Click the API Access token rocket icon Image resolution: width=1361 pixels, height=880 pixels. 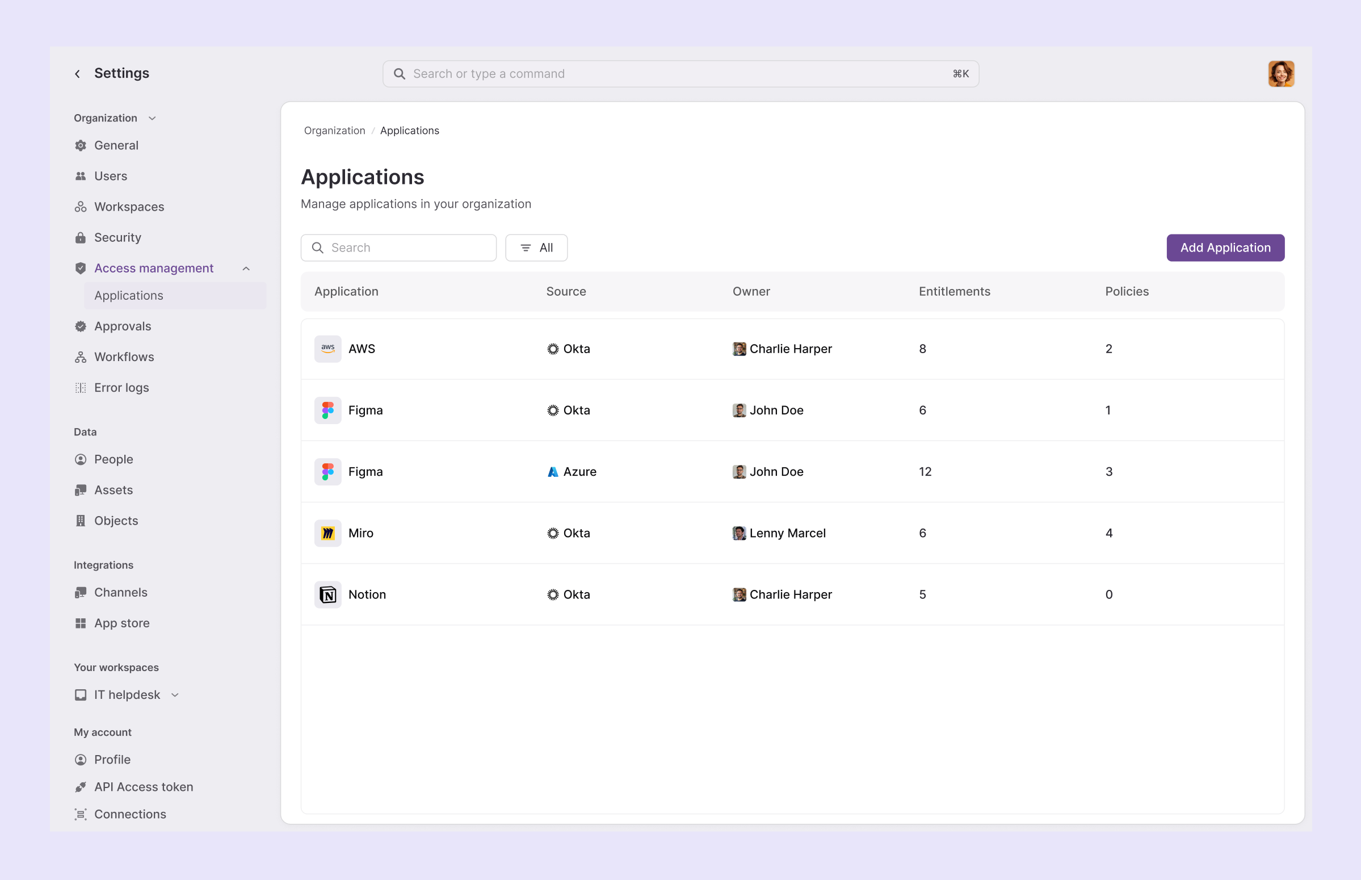click(80, 787)
